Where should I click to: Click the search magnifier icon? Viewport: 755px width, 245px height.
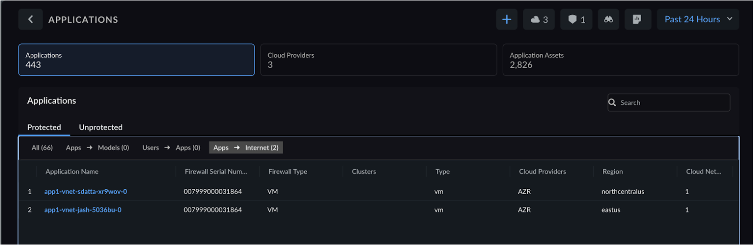(x=612, y=102)
